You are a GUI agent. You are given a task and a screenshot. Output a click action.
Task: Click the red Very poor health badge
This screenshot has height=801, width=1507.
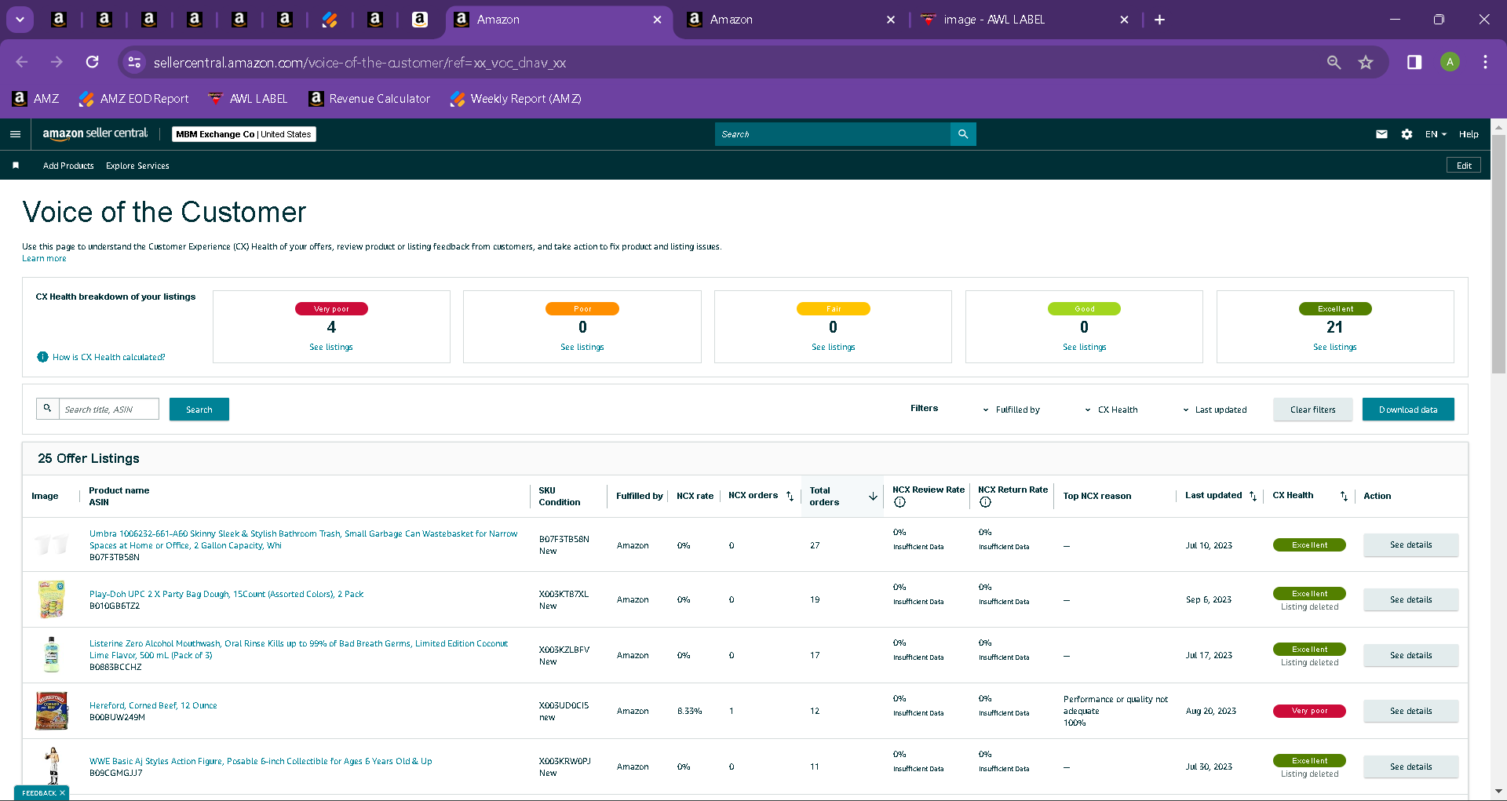pos(1309,711)
